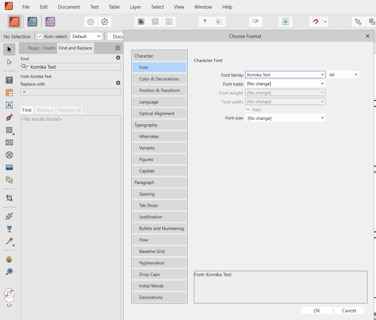Switch to Publisher persona icon
This screenshot has width=376, height=320.
tap(14, 22)
